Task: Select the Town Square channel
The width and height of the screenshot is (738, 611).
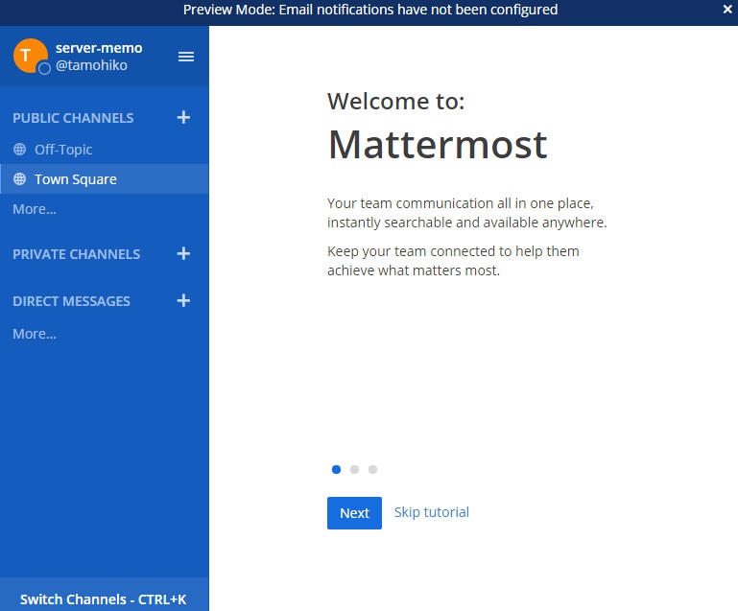Action: 105,178
